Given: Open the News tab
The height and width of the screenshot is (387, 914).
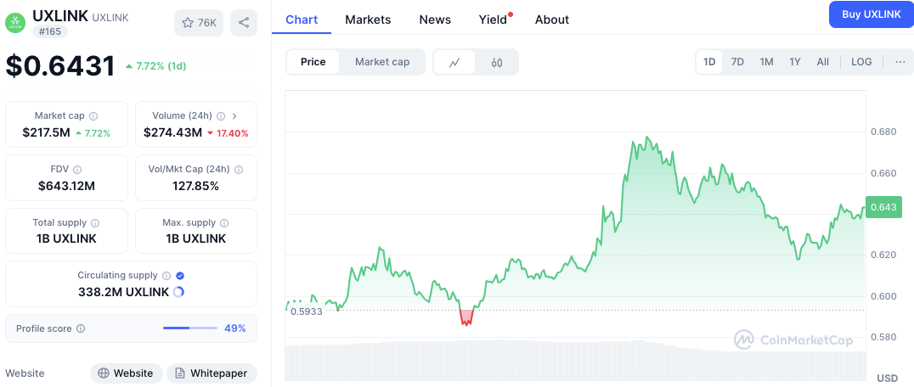Looking at the screenshot, I should [435, 20].
